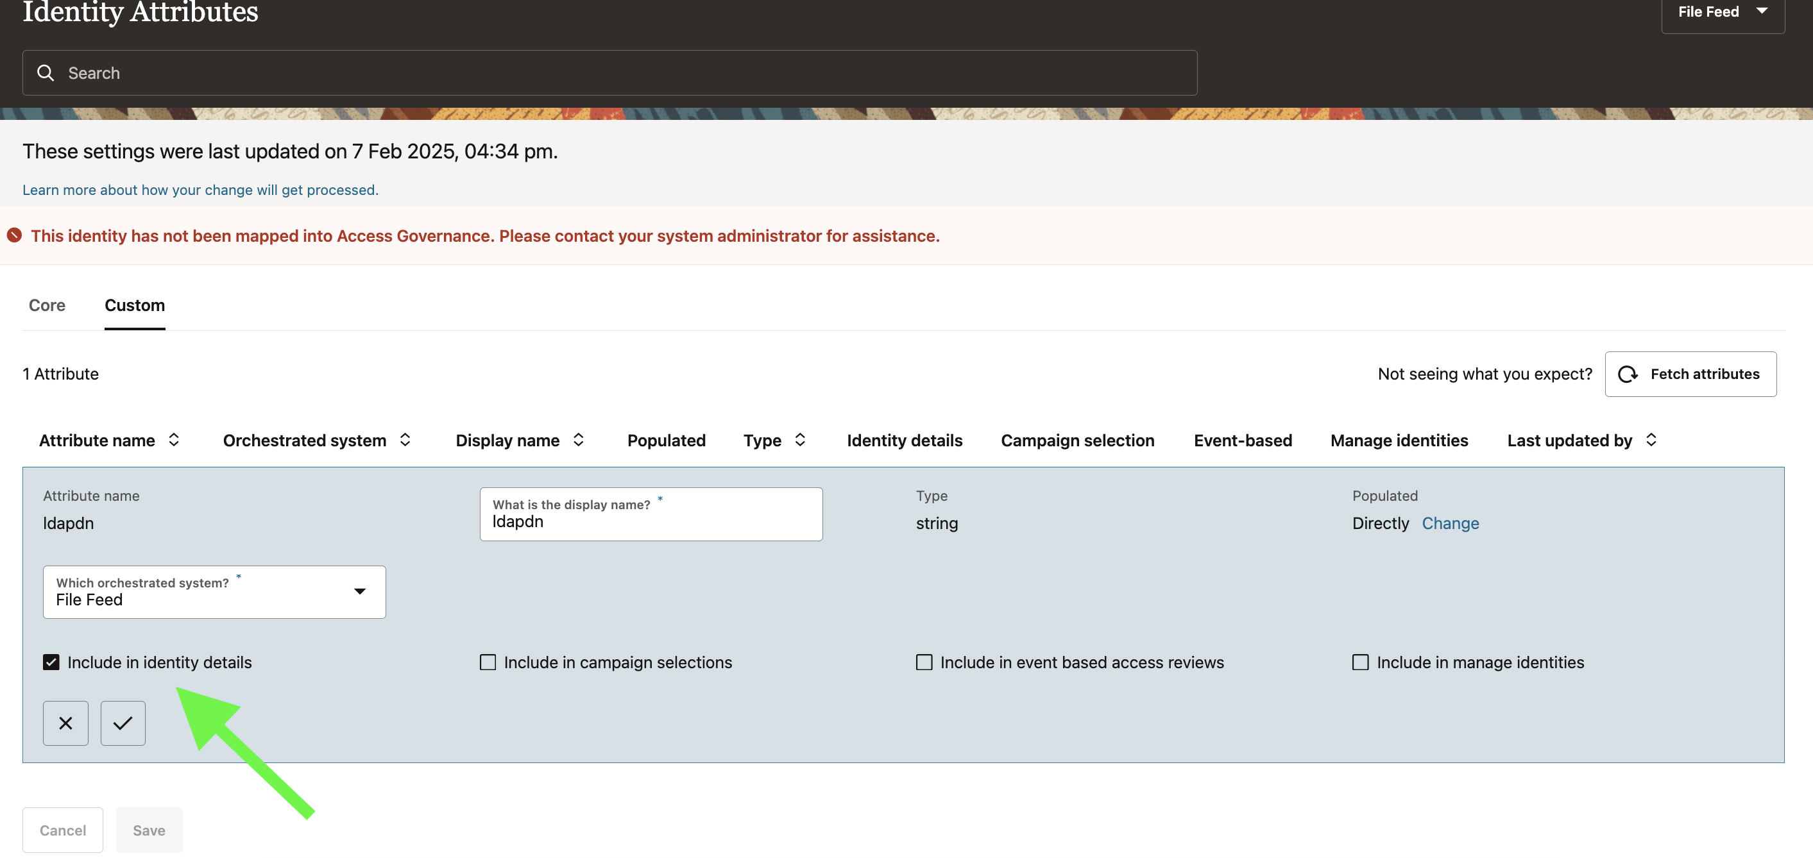The width and height of the screenshot is (1813, 858).
Task: Sort by Attribute name arrows
Action: (174, 441)
